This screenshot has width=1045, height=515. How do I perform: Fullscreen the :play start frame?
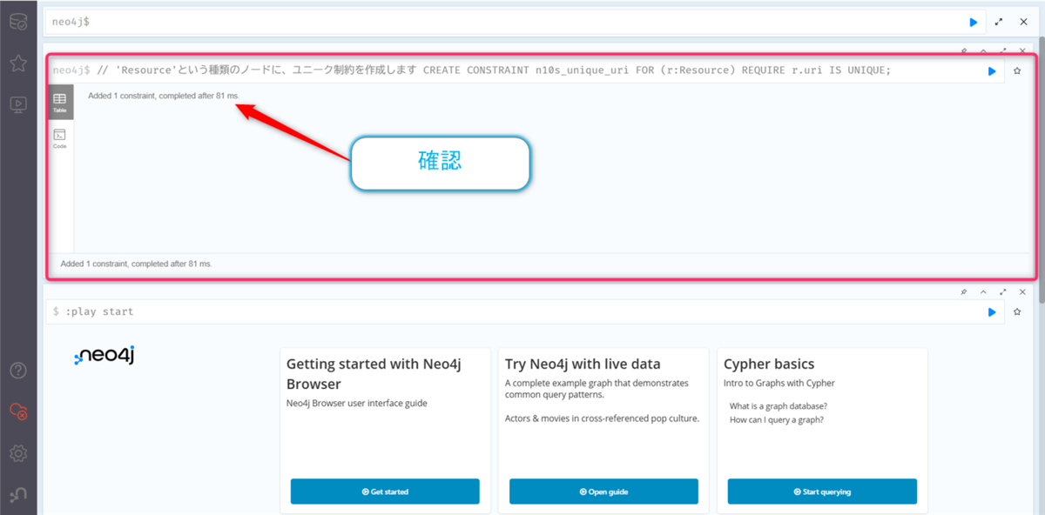(1003, 292)
